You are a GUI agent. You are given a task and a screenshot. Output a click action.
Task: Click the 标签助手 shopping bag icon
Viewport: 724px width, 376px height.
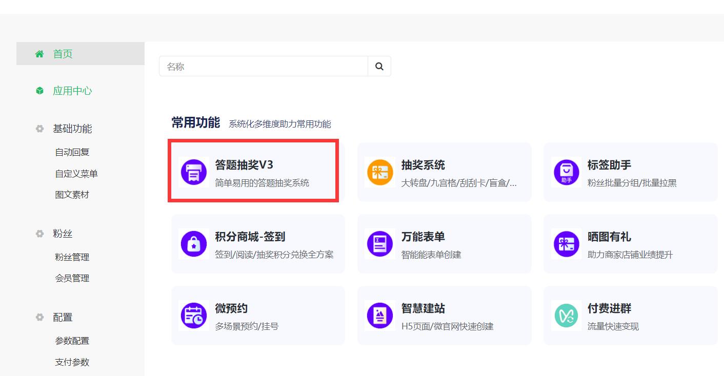[x=566, y=172]
